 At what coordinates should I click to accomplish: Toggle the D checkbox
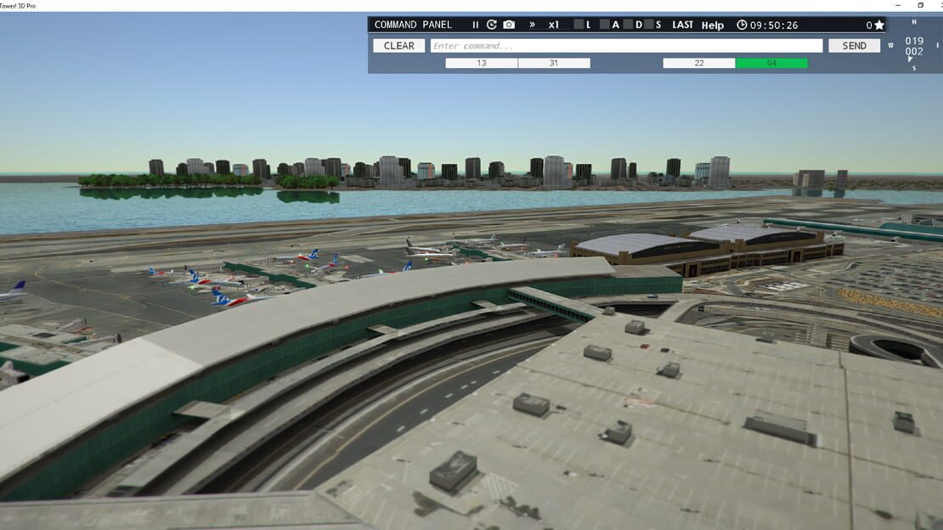pyautogui.click(x=628, y=25)
